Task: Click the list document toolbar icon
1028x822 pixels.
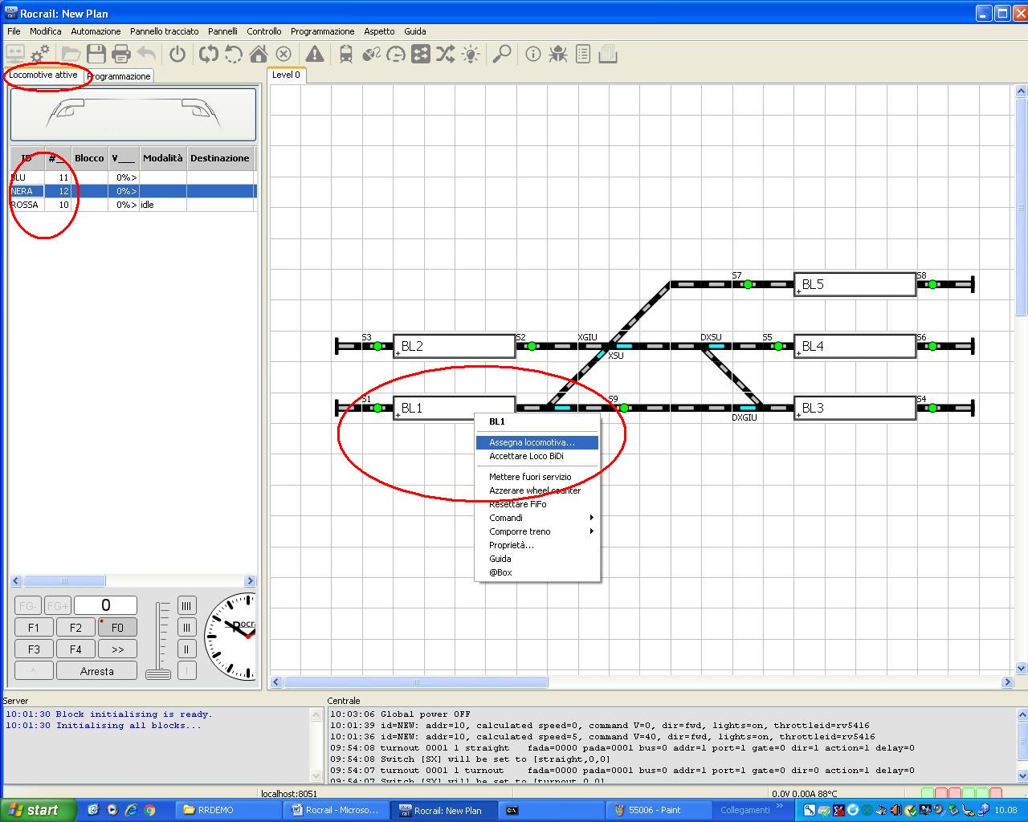Action: 583,54
